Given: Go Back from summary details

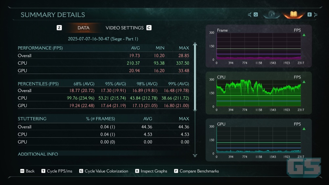Looking at the screenshot, I should 30,171.
